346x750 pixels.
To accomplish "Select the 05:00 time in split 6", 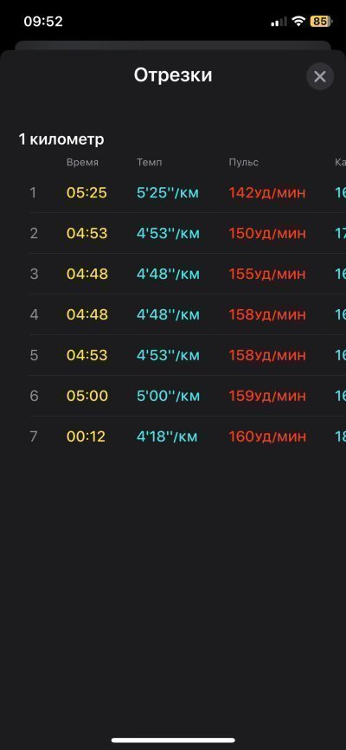I will [x=87, y=397].
